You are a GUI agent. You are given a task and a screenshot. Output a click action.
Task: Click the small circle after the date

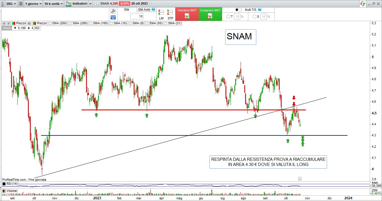click(151, 4)
